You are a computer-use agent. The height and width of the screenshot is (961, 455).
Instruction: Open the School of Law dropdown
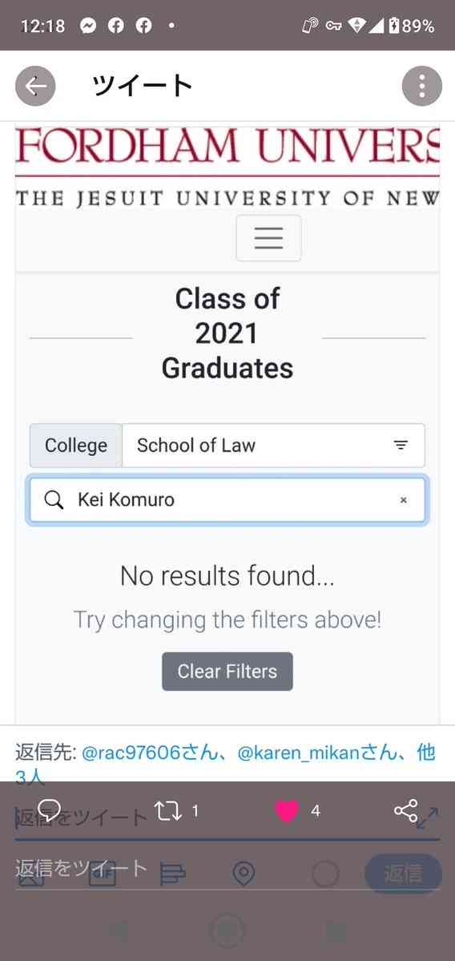(x=273, y=446)
